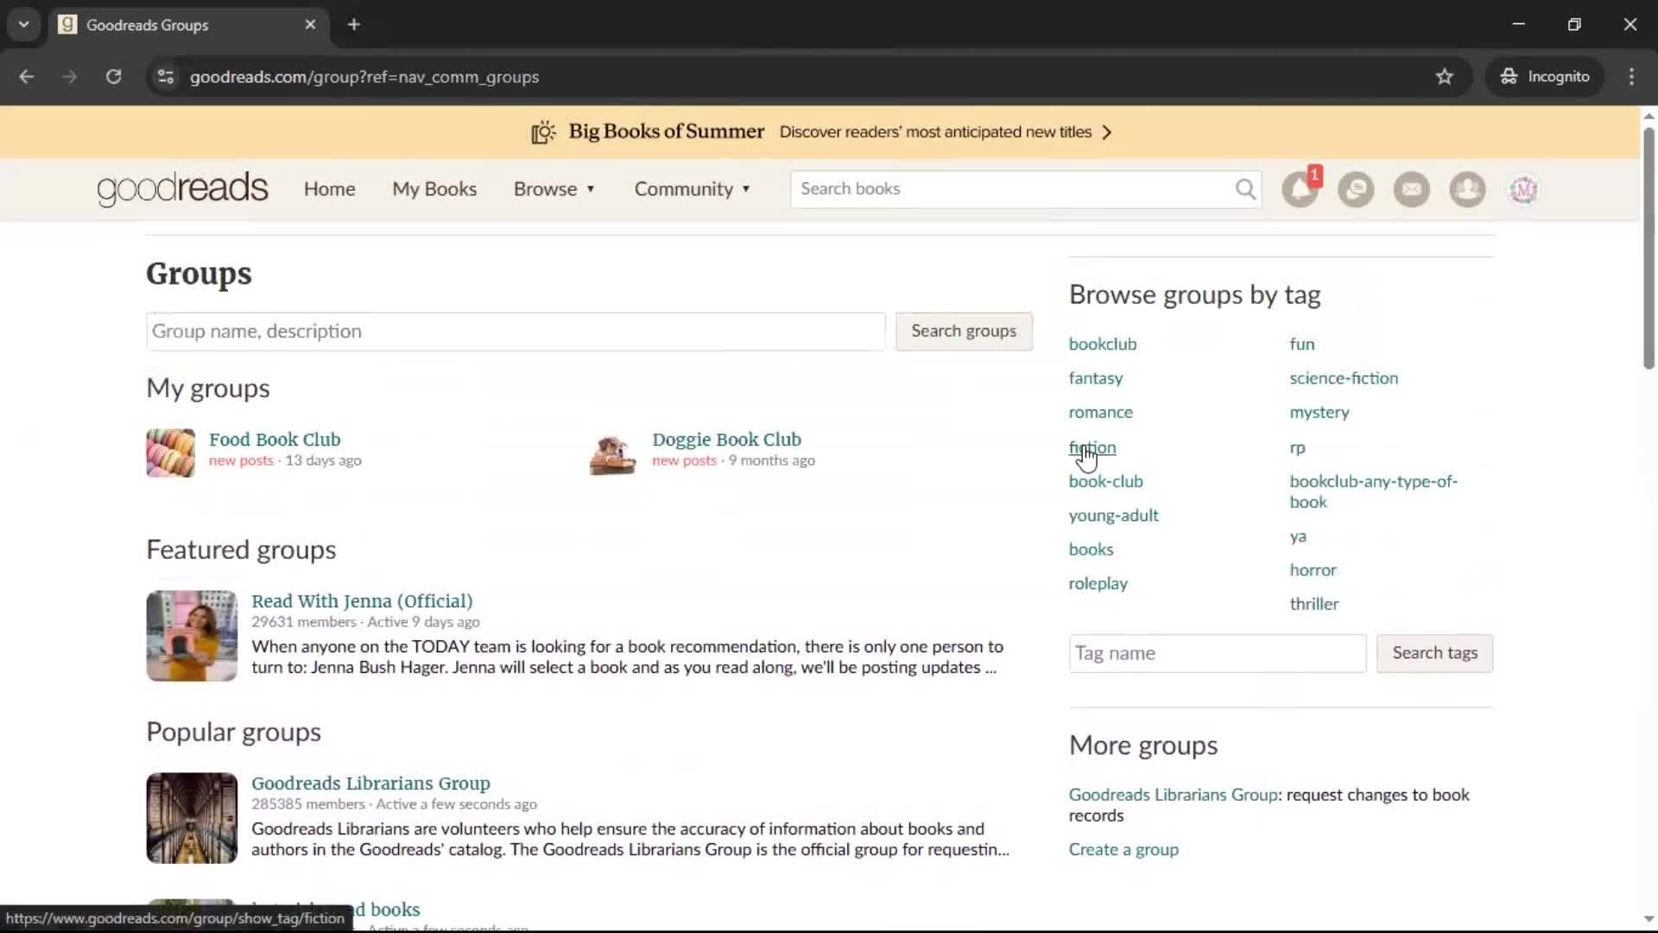Viewport: 1658px width, 933px height.
Task: Open Goodreads Librarians Group in More groups
Action: click(1174, 795)
